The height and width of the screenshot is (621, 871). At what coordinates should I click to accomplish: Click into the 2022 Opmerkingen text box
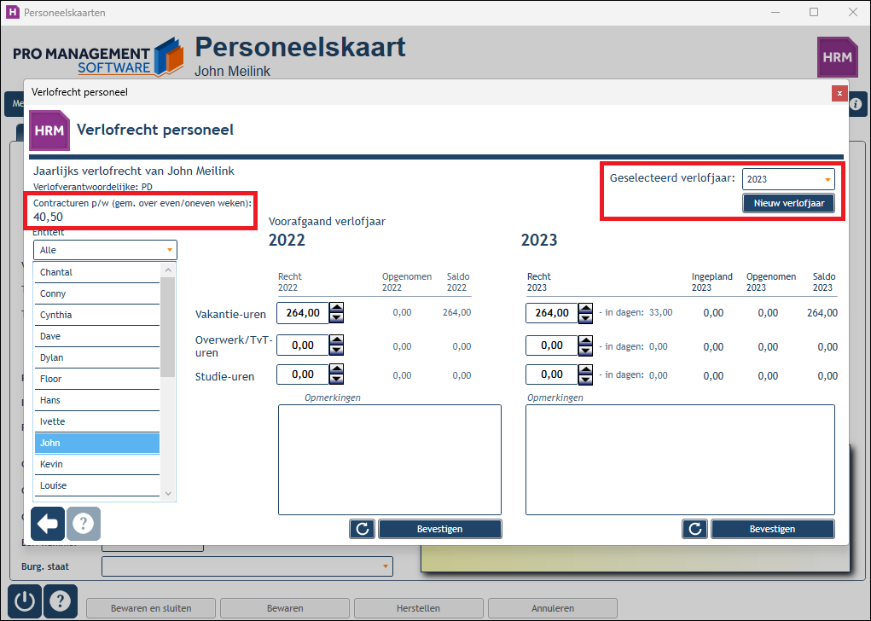(389, 460)
